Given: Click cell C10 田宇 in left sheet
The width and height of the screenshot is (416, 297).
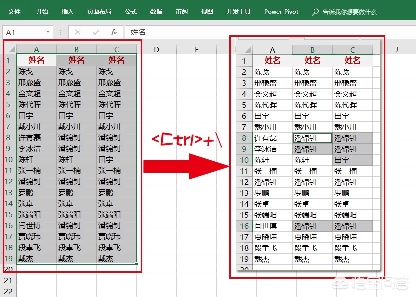Looking at the screenshot, I should tap(117, 160).
